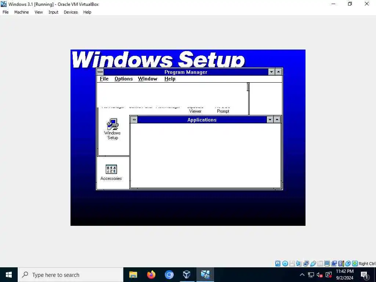
Task: Open the VirtualBox Devices menu
Action: coord(71,12)
